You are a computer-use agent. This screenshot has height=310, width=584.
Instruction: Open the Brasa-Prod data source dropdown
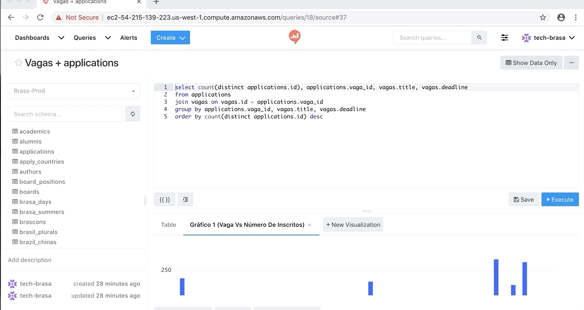[x=74, y=91]
